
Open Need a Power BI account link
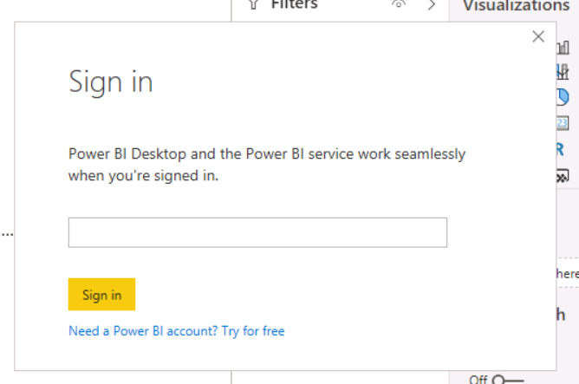[x=177, y=331]
